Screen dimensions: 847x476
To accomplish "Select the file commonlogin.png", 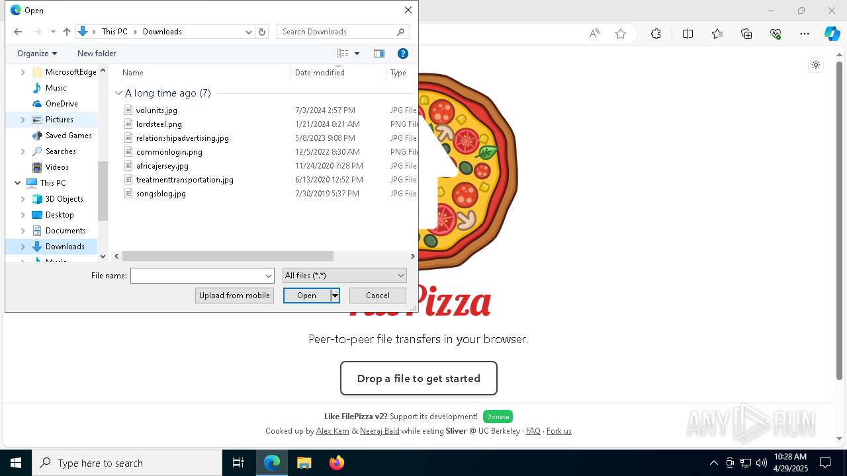I will pos(169,152).
